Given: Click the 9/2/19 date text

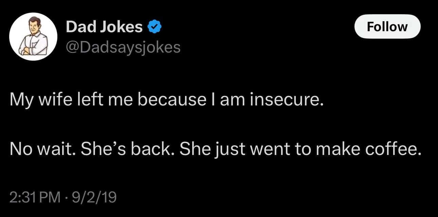Looking at the screenshot, I should [93, 197].
